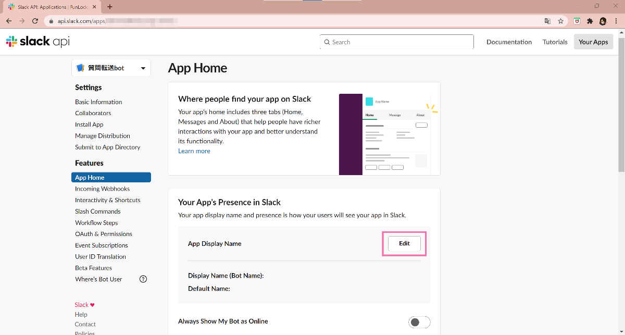The image size is (625, 335).
Task: Open Submit to App Directory page
Action: point(107,147)
